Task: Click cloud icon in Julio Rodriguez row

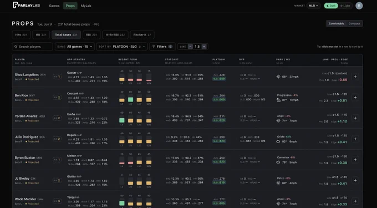Action: click(278, 141)
